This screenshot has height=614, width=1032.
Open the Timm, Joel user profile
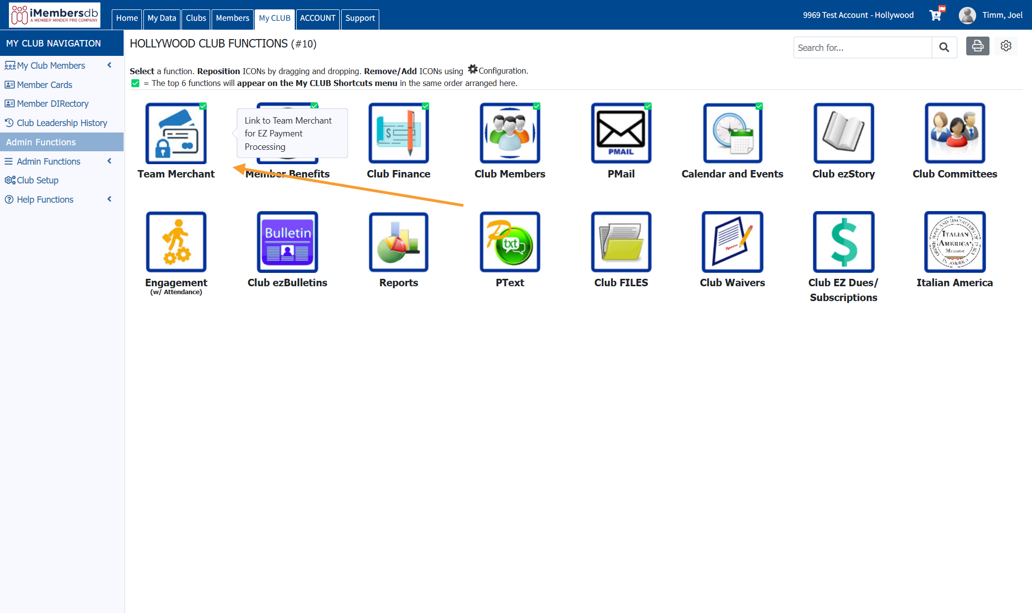point(990,15)
